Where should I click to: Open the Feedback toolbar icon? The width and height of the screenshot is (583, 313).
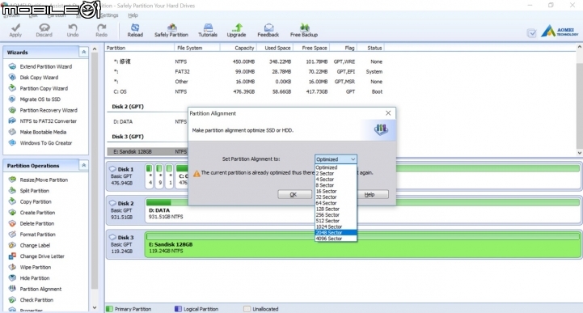268,30
